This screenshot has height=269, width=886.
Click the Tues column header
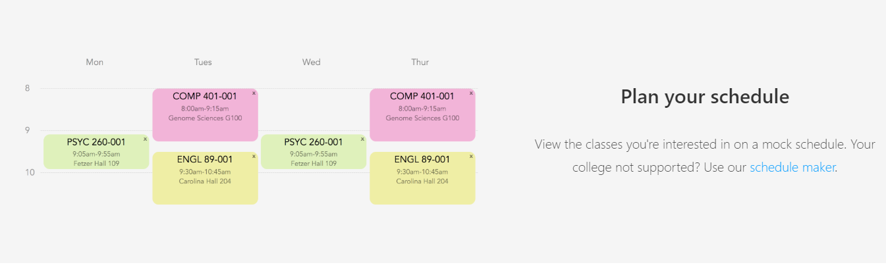click(203, 62)
